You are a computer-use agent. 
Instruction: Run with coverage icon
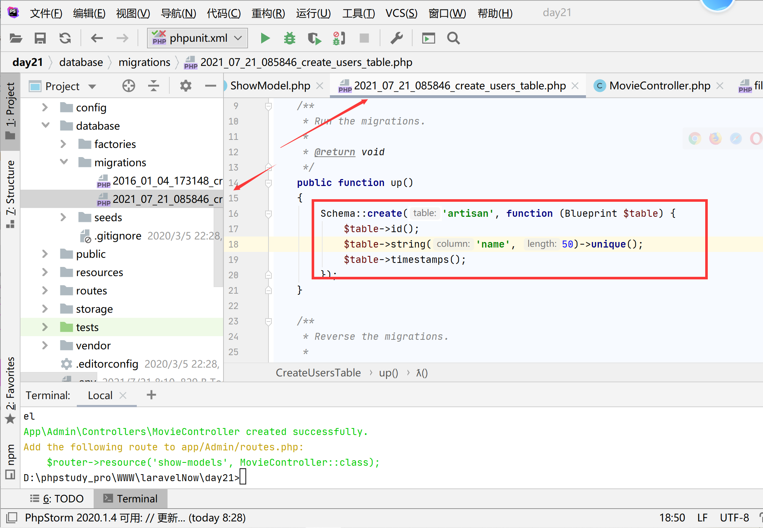pyautogui.click(x=314, y=38)
